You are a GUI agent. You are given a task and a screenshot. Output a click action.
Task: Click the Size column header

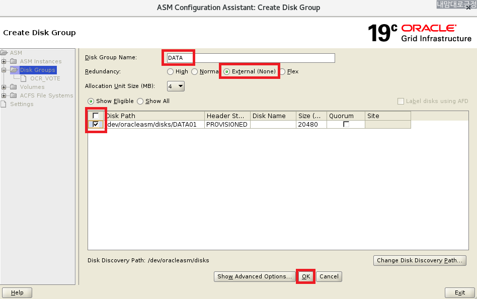pos(311,116)
